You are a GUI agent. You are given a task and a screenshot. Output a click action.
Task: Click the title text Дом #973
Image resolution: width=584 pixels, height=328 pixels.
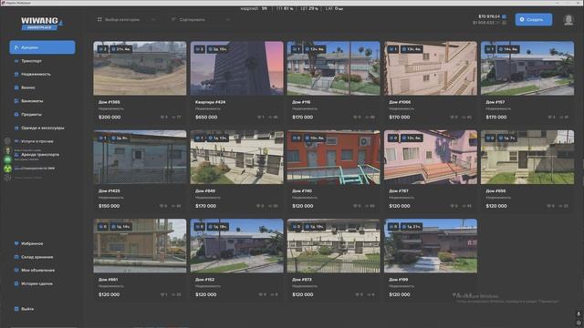pos(302,280)
